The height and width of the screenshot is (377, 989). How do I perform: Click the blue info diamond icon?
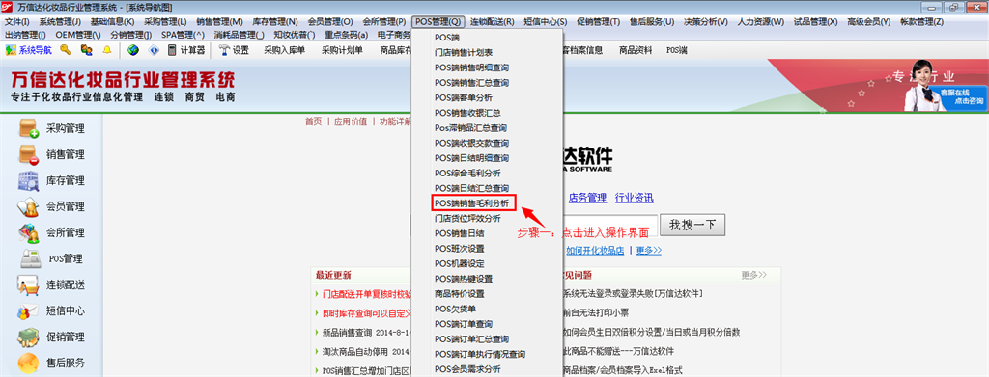pyautogui.click(x=154, y=50)
